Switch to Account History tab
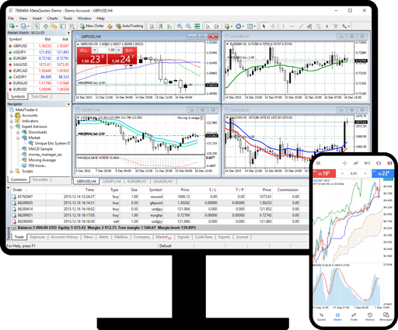 click(65, 237)
